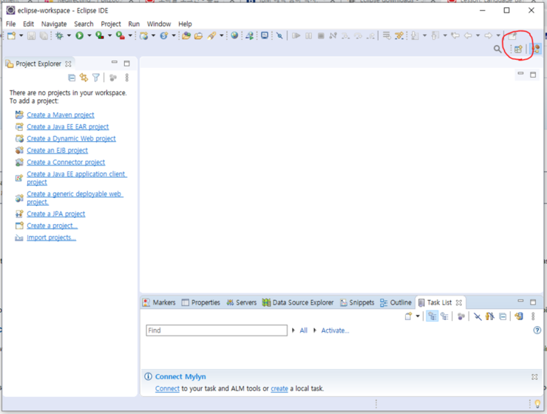Image resolution: width=547 pixels, height=414 pixels.
Task: Click the Save All icon
Action: pyautogui.click(x=44, y=35)
